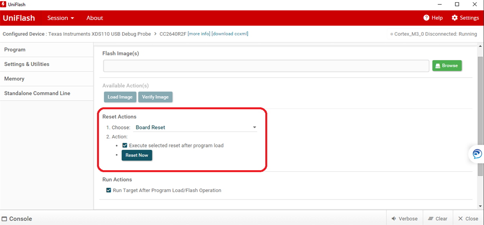This screenshot has width=484, height=225.
Task: Open Standalone Command Line section
Action: 46,93
